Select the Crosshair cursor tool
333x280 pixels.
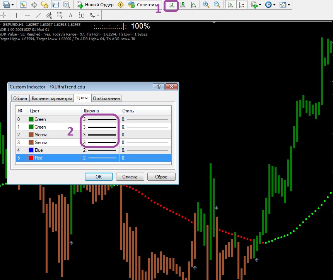click(x=3, y=15)
